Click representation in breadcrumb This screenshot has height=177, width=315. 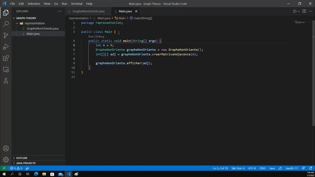(79, 18)
